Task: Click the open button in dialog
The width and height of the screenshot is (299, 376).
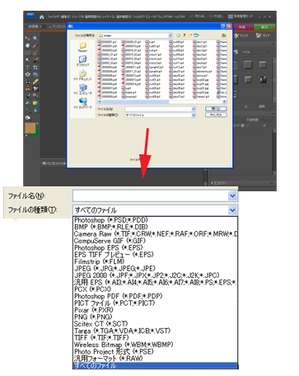Action: pos(216,109)
